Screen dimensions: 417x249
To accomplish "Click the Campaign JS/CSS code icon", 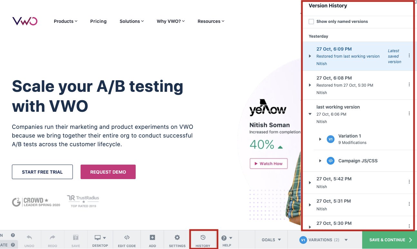I will click(x=330, y=161).
